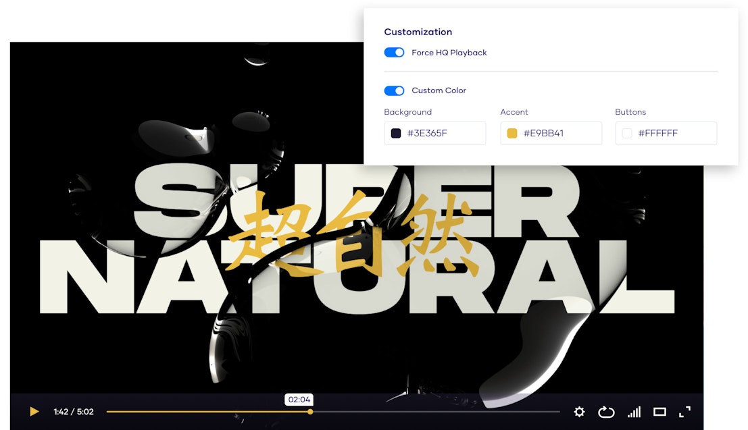Click the dark Background color swatch

(x=396, y=134)
